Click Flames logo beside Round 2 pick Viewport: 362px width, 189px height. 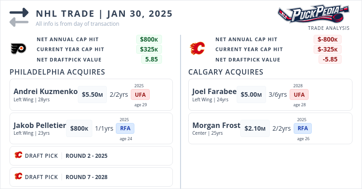pyautogui.click(x=19, y=156)
